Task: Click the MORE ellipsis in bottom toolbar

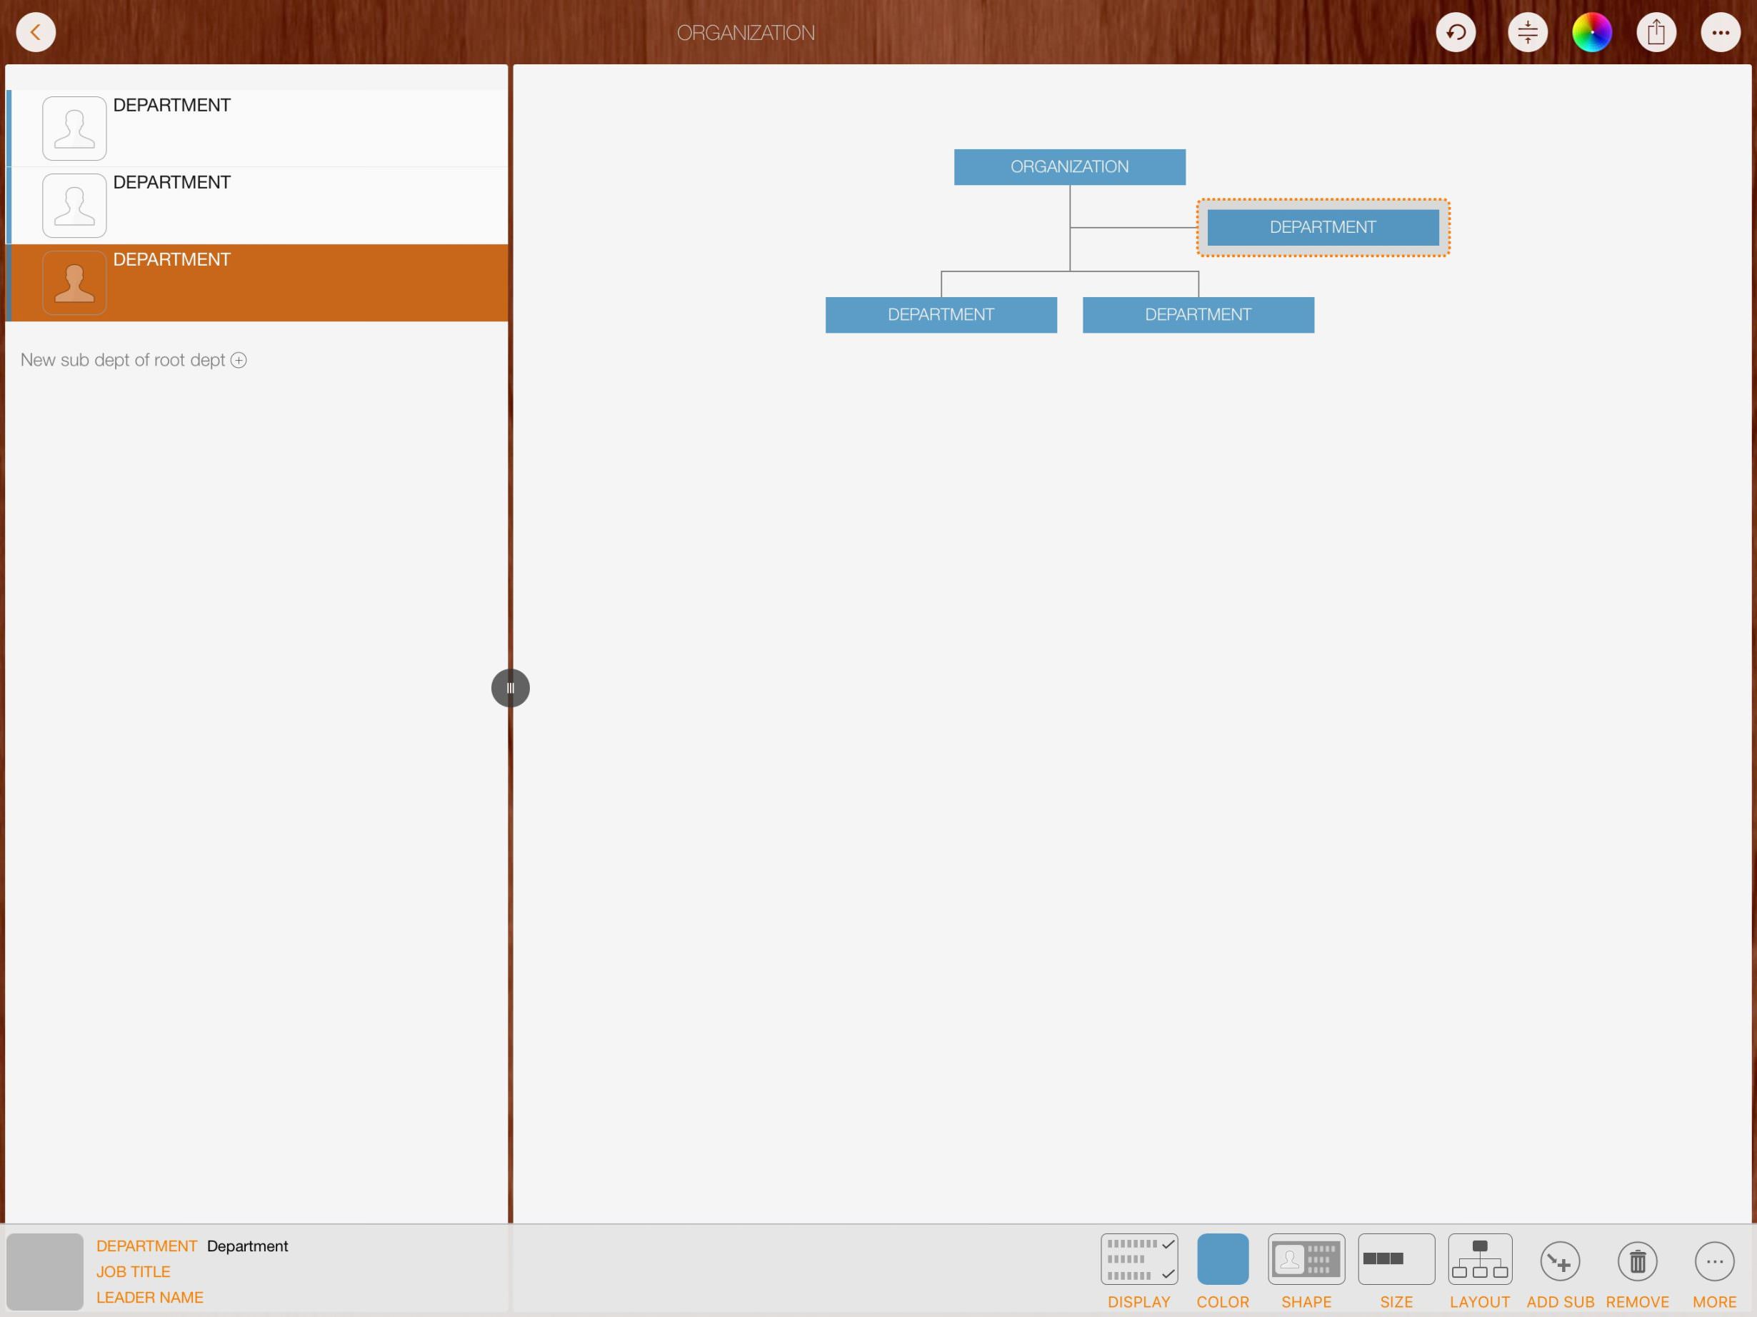Action: pyautogui.click(x=1714, y=1261)
